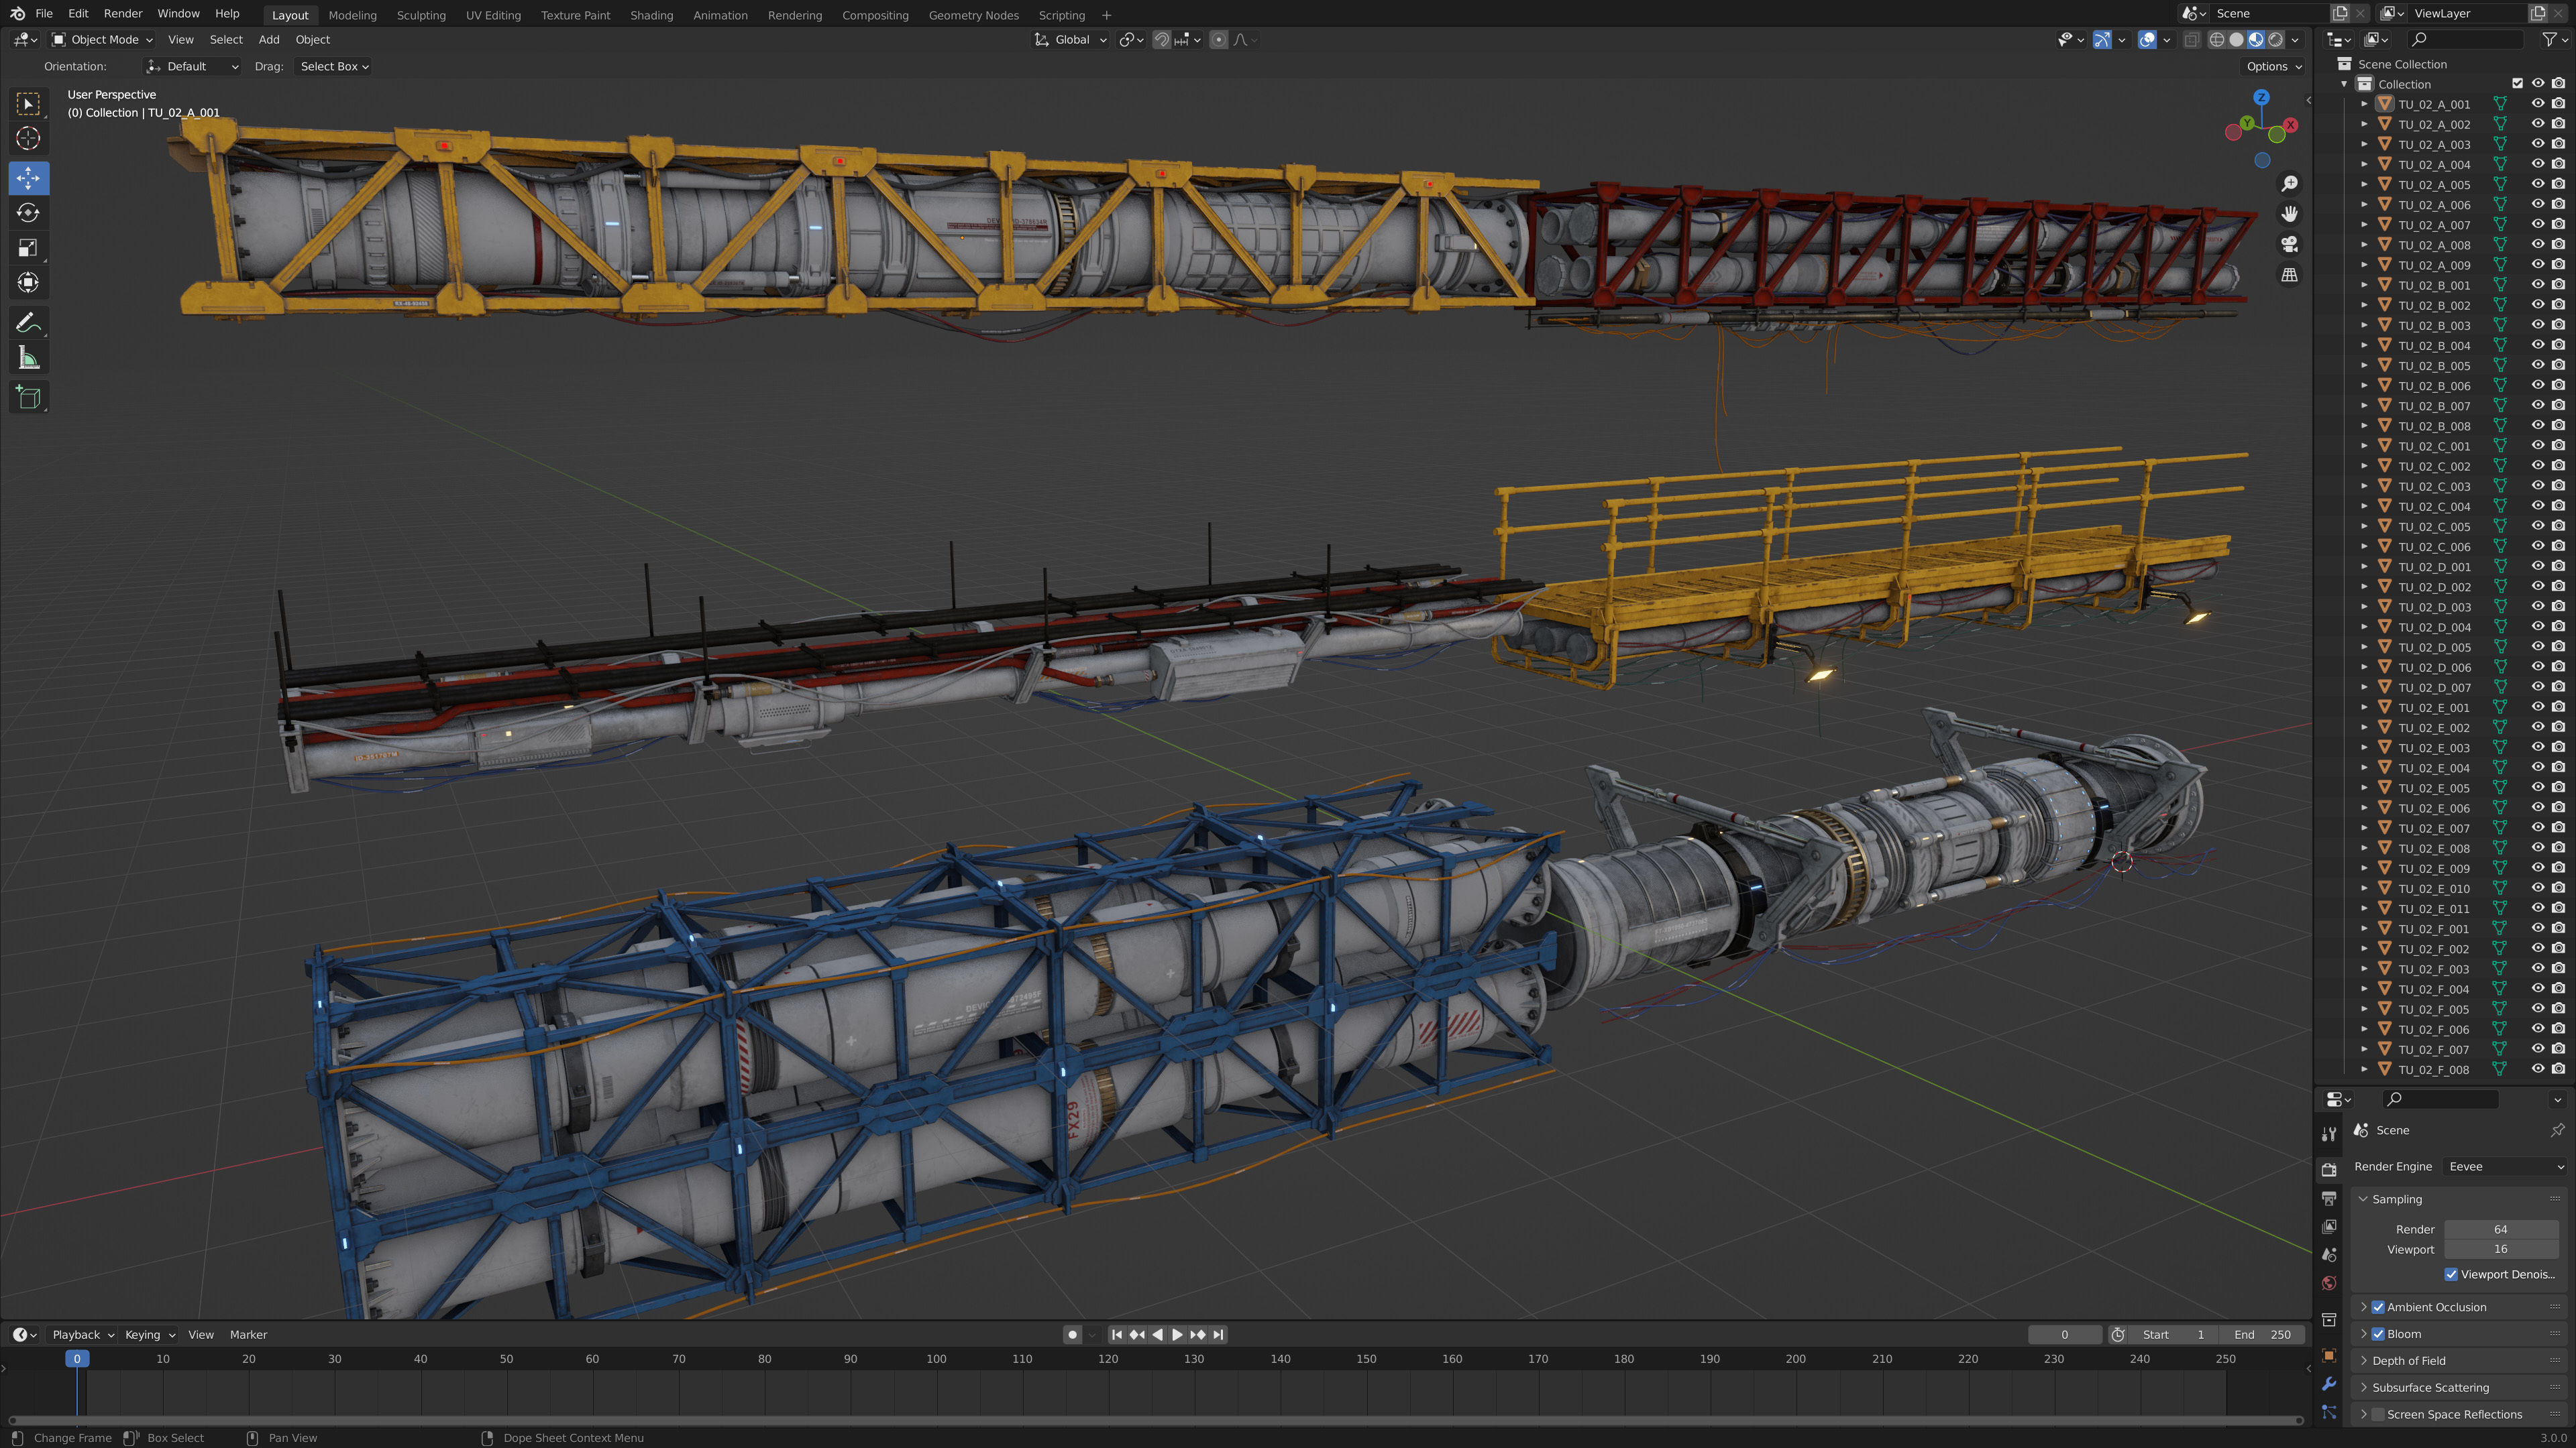Switch to solid viewport shading
This screenshot has width=2576, height=1448.
(2236, 40)
